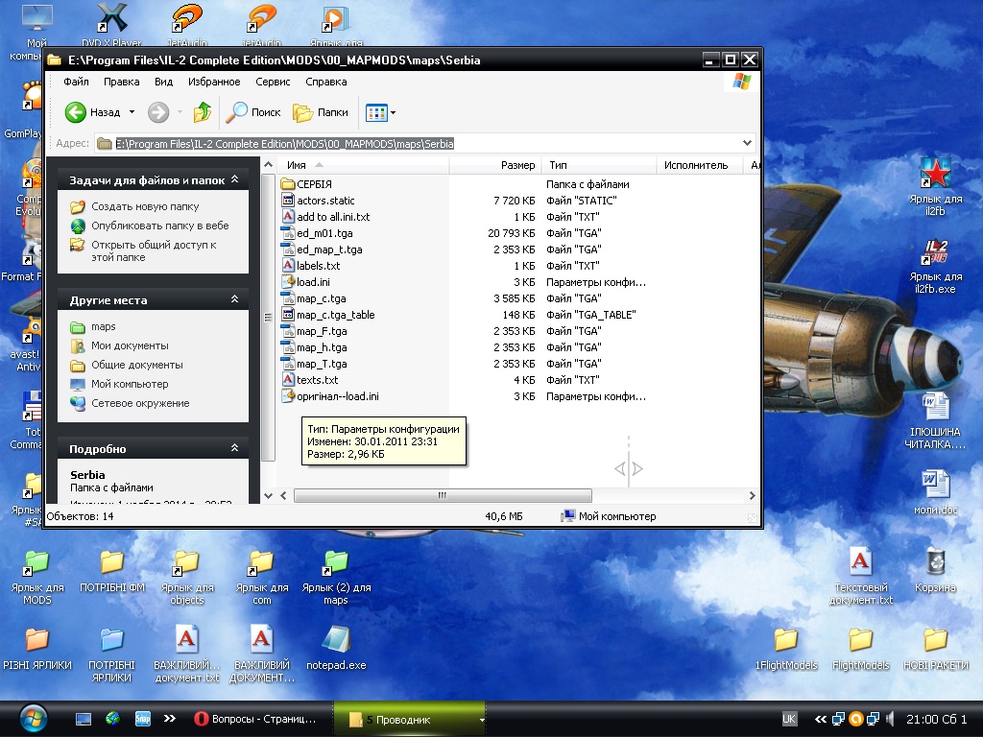Click the Windows Start orb
The height and width of the screenshot is (737, 983).
coord(34,718)
